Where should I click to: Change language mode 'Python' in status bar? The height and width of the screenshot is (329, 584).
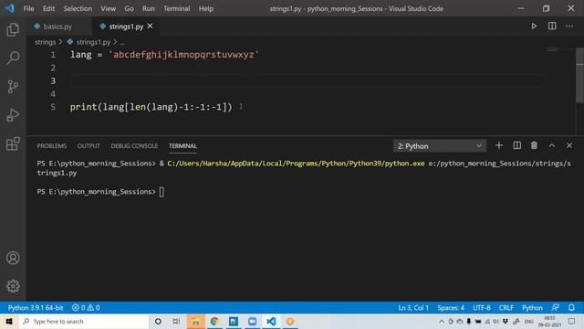point(532,308)
